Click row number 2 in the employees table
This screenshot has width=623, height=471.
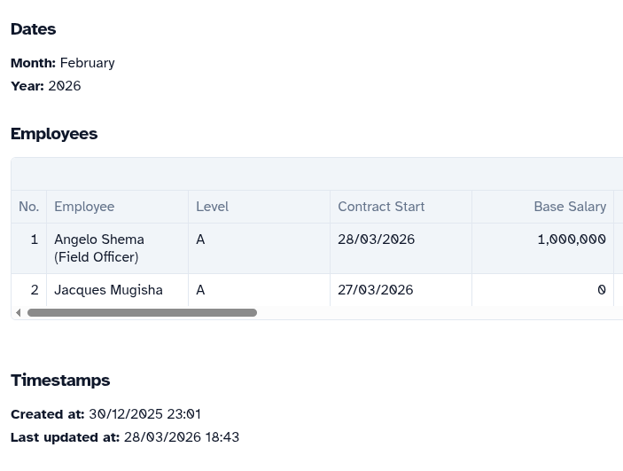pyautogui.click(x=35, y=290)
